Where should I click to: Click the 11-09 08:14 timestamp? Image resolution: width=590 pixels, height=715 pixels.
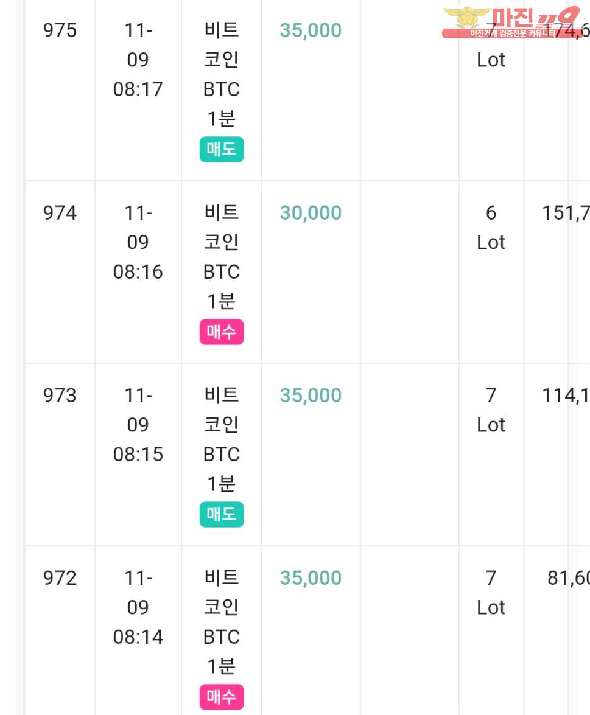pos(138,607)
